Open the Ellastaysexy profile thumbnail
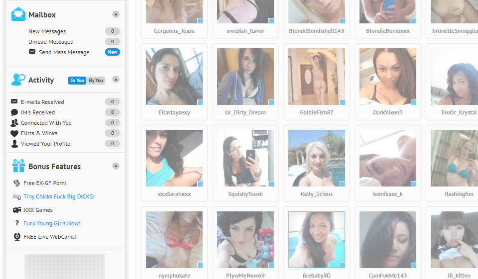The width and height of the screenshot is (478, 279). (174, 77)
